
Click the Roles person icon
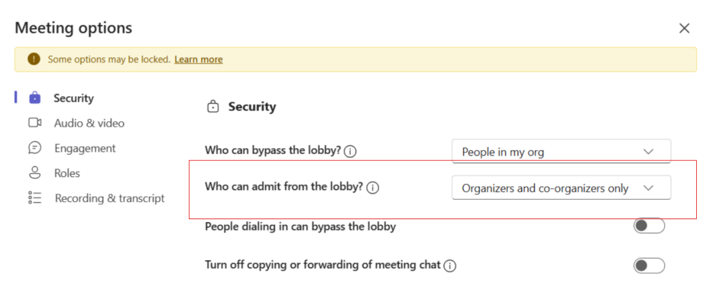tap(34, 173)
